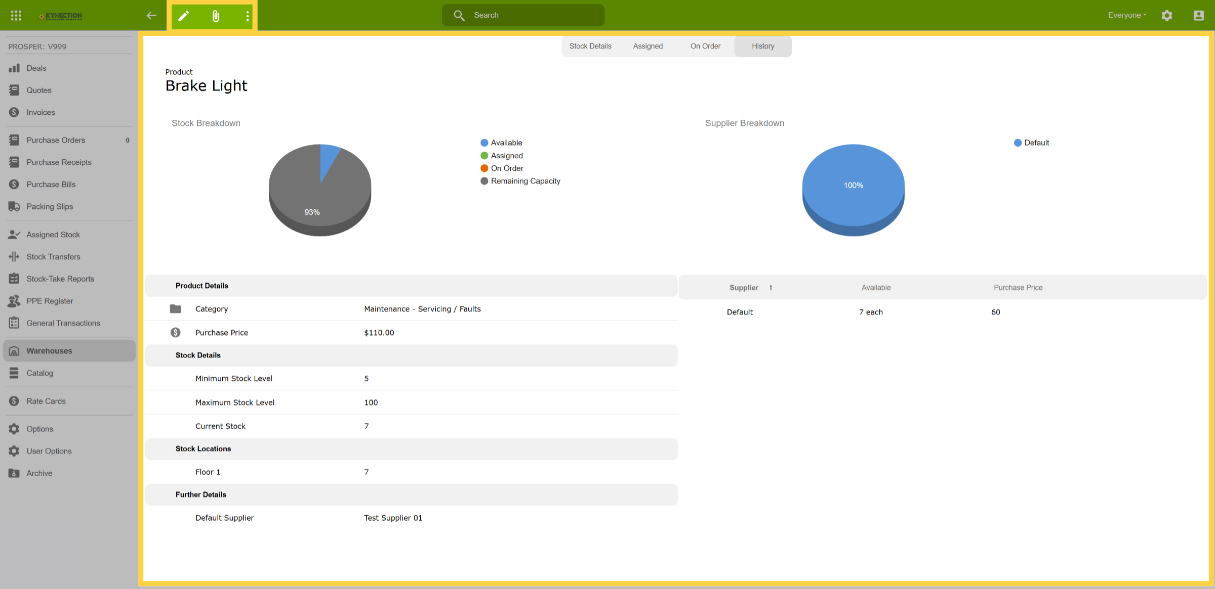Click the Search input field

(x=523, y=15)
